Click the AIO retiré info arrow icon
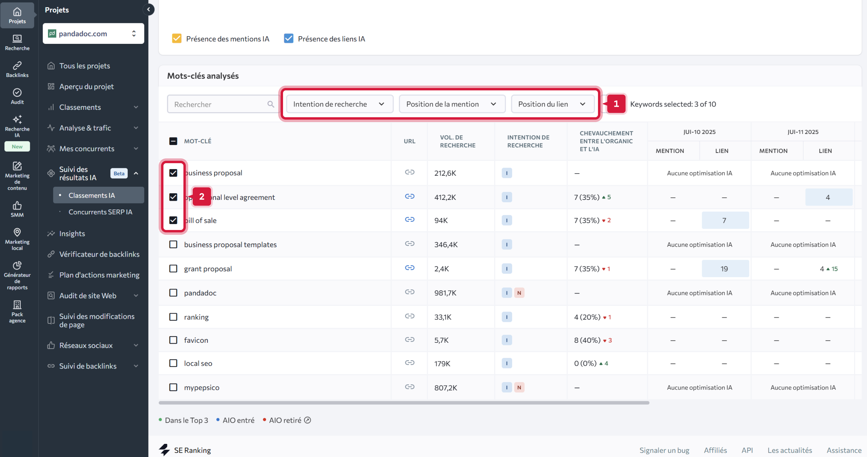 pyautogui.click(x=307, y=420)
